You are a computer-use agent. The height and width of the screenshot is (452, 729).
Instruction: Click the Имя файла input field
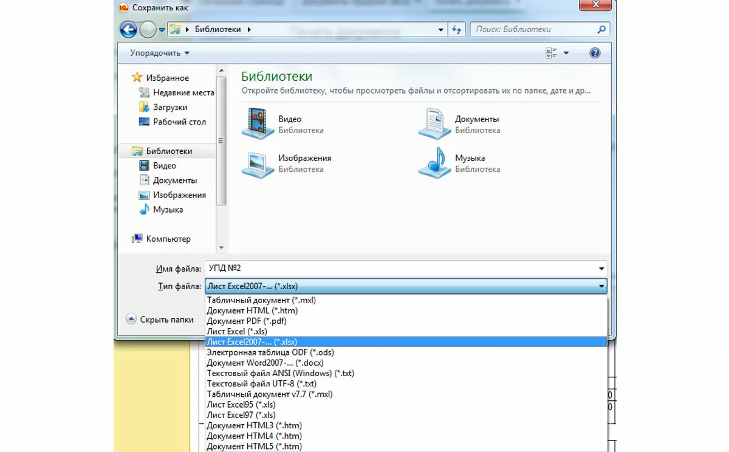pyautogui.click(x=401, y=268)
